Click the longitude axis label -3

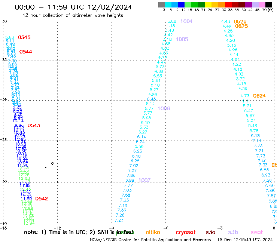click(220, 228)
